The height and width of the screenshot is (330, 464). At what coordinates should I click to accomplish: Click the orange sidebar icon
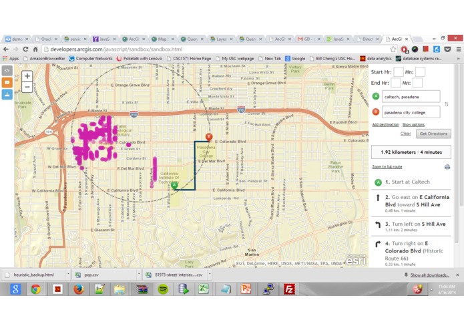[x=7, y=82]
